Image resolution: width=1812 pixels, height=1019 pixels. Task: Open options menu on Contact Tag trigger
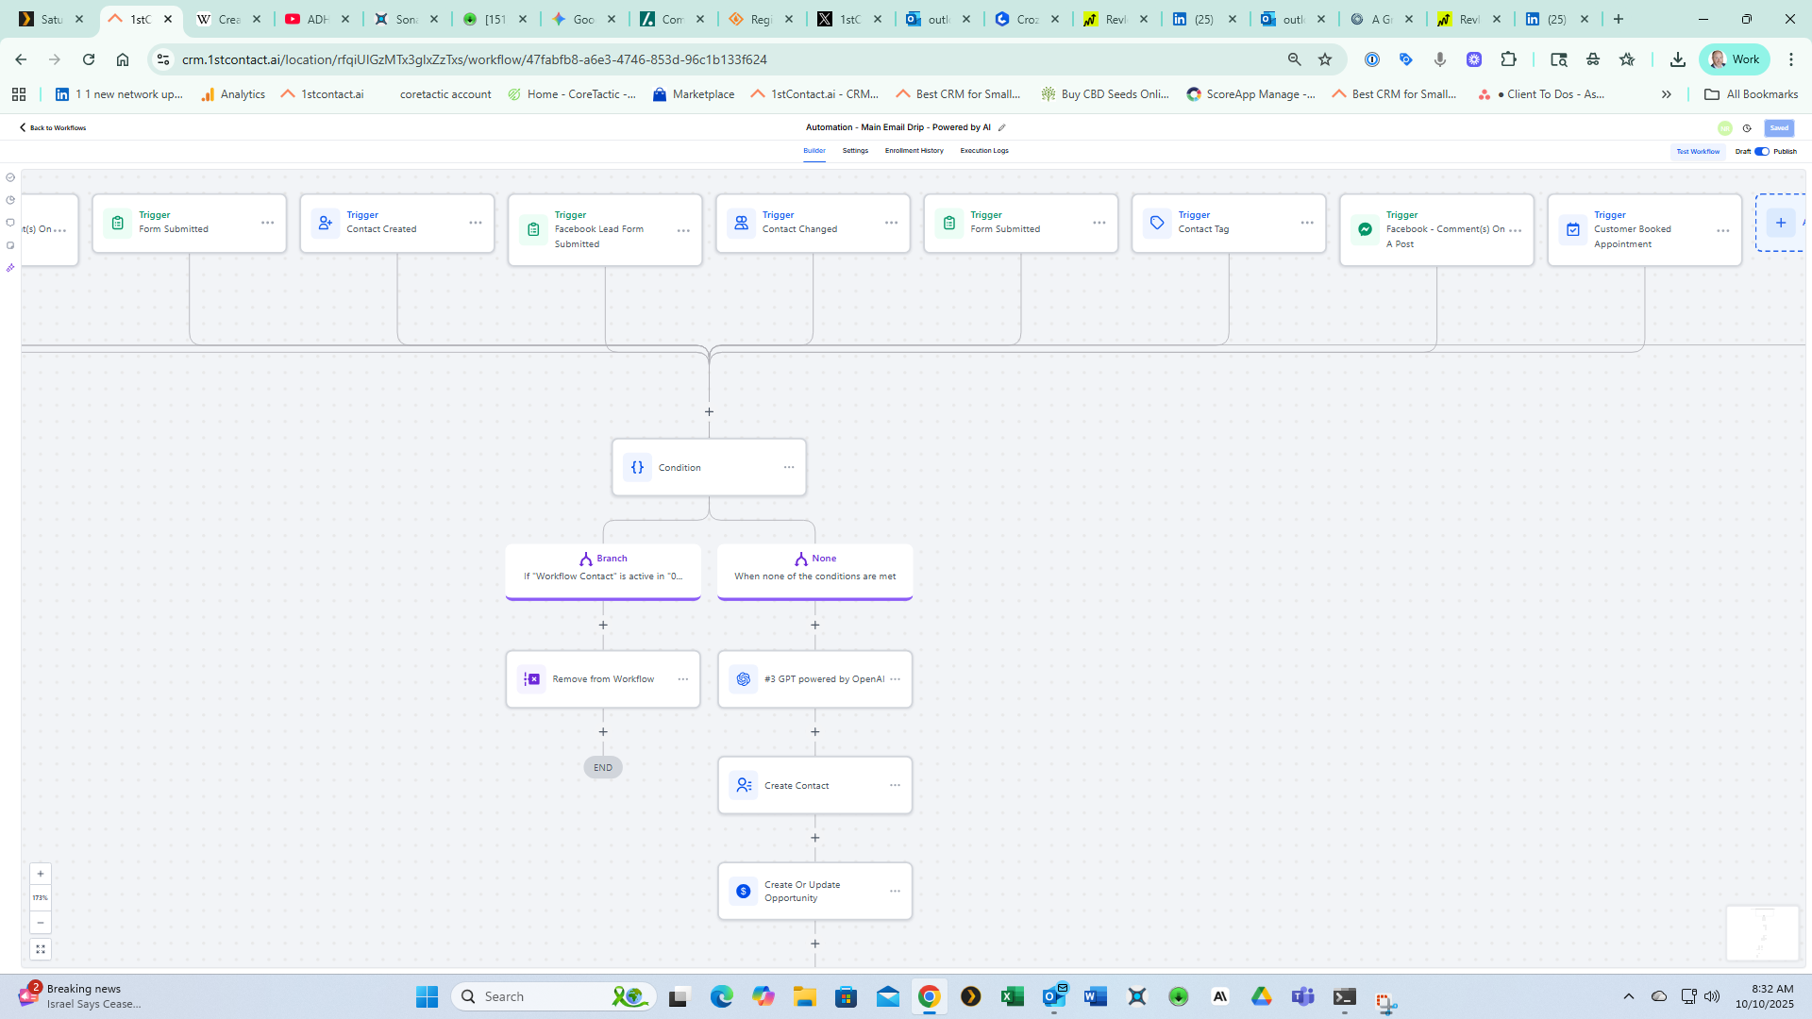[x=1307, y=223]
